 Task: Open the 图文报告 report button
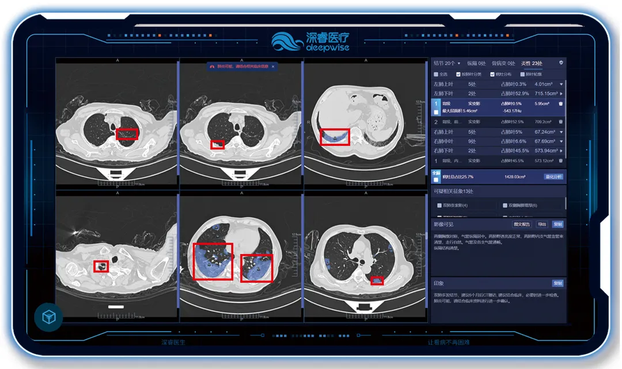522,224
